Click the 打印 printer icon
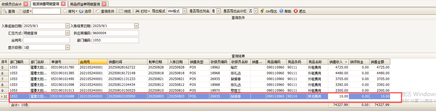Image resolution: width=436 pixels, height=111 pixels. coord(138,11)
